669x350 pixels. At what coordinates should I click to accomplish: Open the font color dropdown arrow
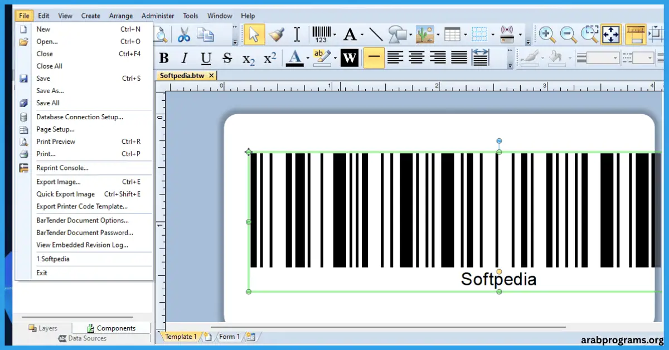coord(307,58)
